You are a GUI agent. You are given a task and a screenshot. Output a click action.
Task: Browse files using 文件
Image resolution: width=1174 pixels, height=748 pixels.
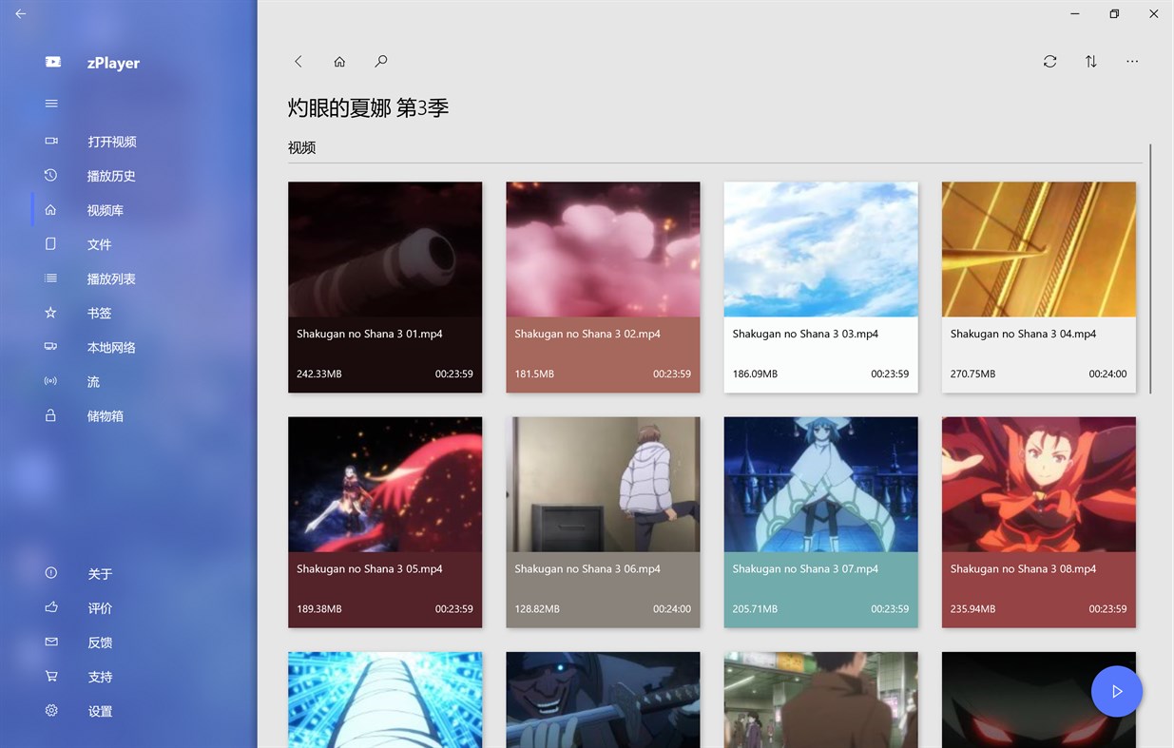click(99, 243)
